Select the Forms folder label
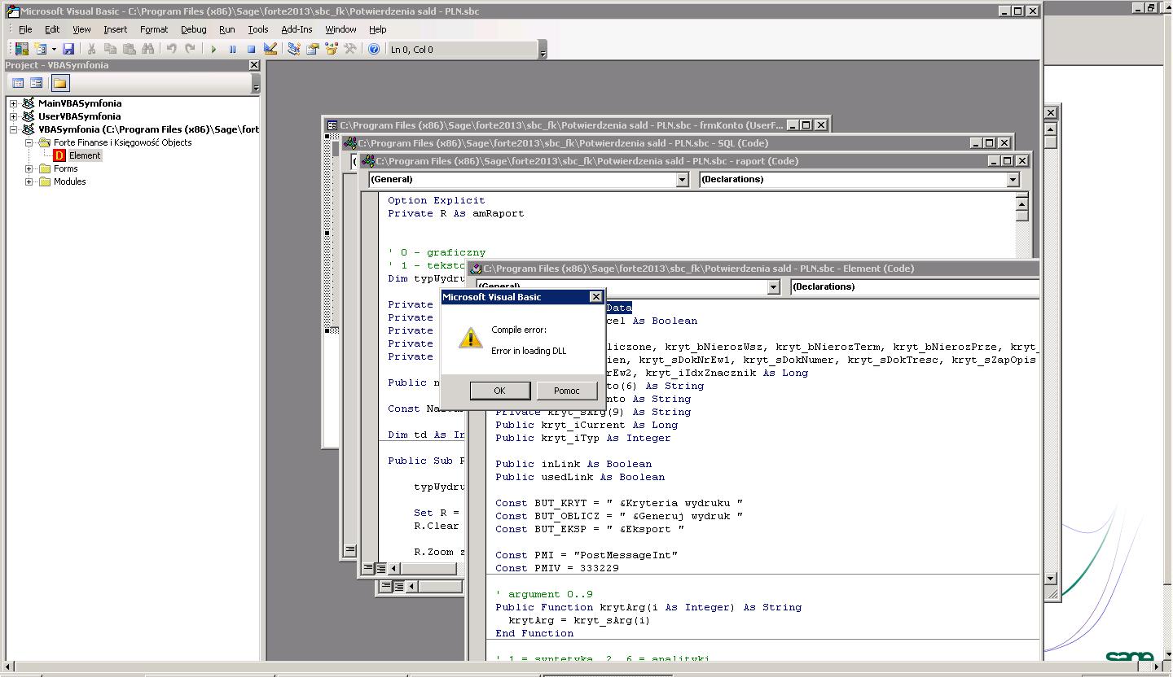1173x695 pixels. [66, 168]
